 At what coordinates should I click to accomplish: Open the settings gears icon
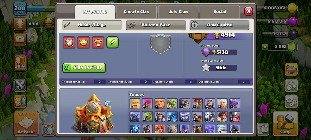click(291, 102)
